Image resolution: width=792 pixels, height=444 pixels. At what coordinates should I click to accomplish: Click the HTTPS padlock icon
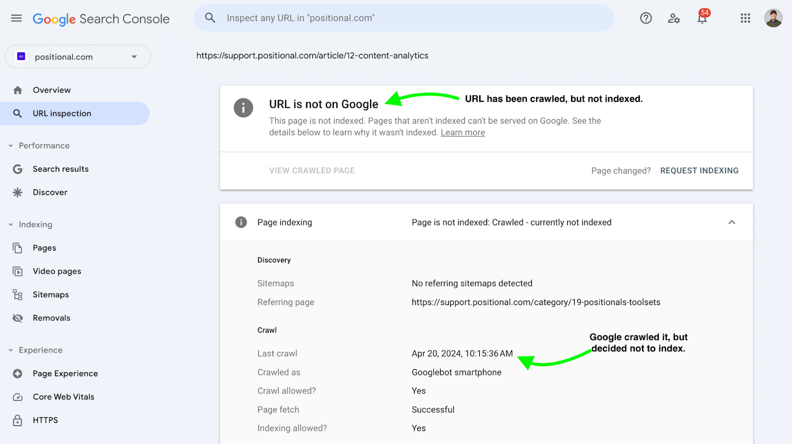18,420
